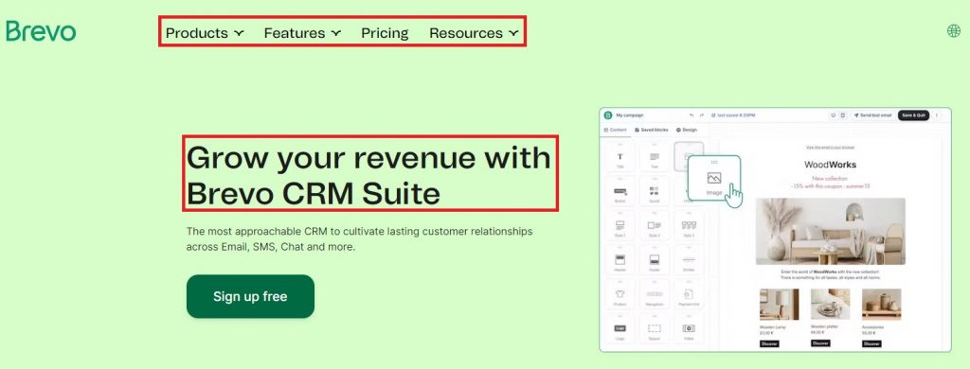Select the Design tab
The image size is (970, 369).
(x=686, y=130)
